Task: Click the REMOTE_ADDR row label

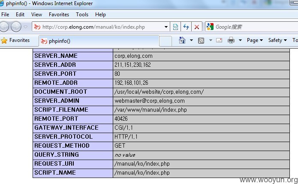Action: tap(56, 83)
